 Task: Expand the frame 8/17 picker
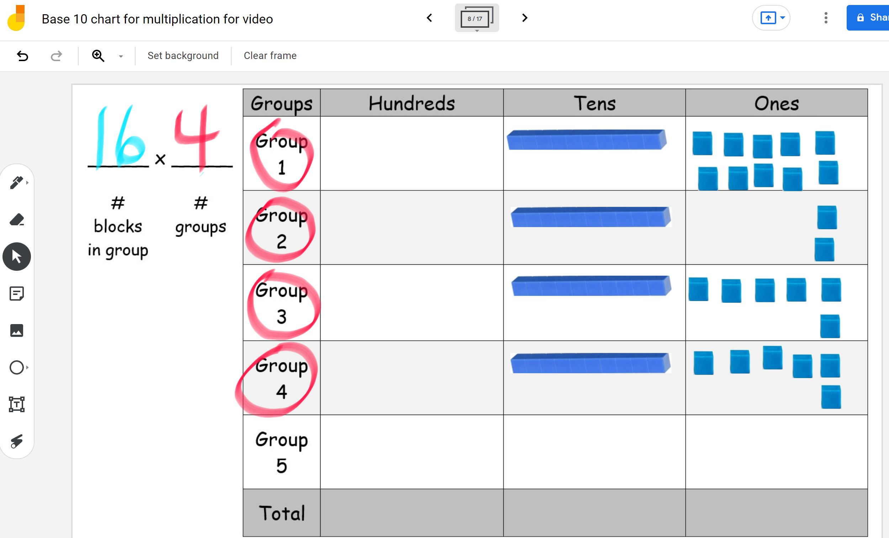(477, 18)
